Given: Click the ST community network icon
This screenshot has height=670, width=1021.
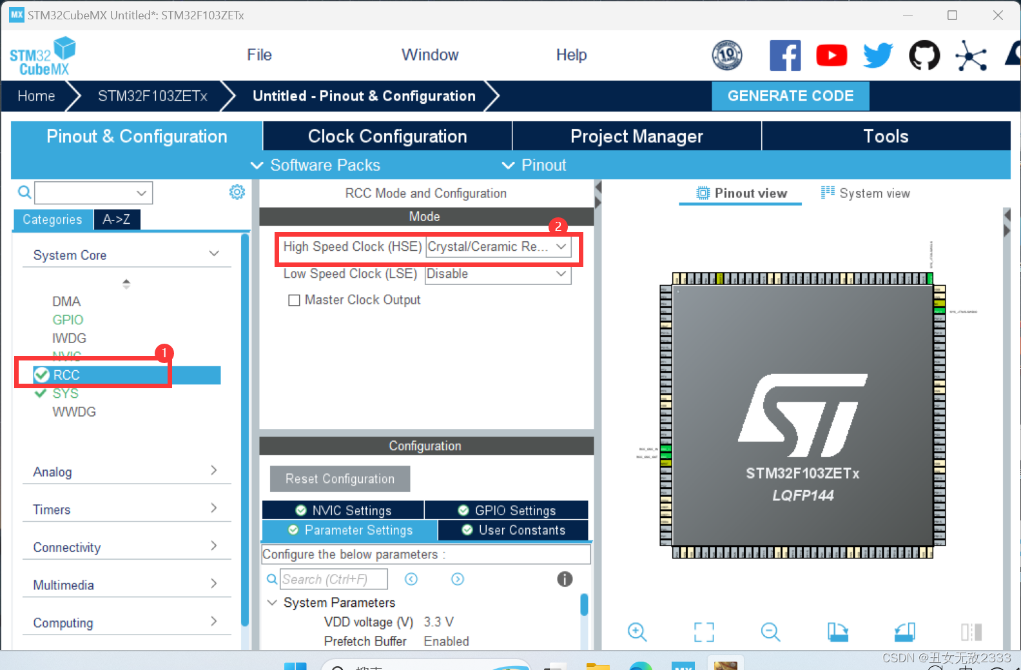Looking at the screenshot, I should pos(971,55).
